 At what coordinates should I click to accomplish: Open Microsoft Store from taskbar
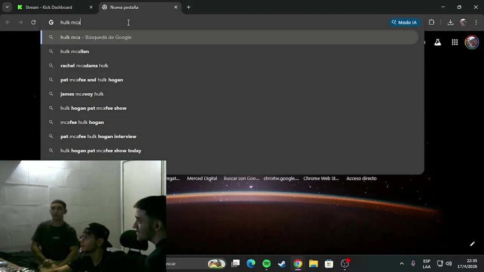(329, 263)
